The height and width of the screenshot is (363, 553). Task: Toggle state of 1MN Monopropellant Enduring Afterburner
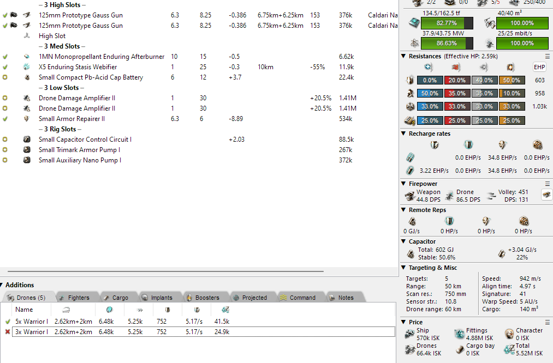(5, 57)
